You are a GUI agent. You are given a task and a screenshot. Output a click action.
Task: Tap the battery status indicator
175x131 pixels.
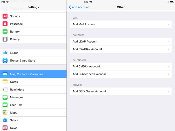(x=172, y=2)
